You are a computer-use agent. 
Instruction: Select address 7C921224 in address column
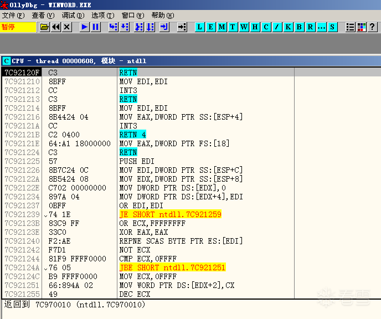pyautogui.click(x=22, y=152)
